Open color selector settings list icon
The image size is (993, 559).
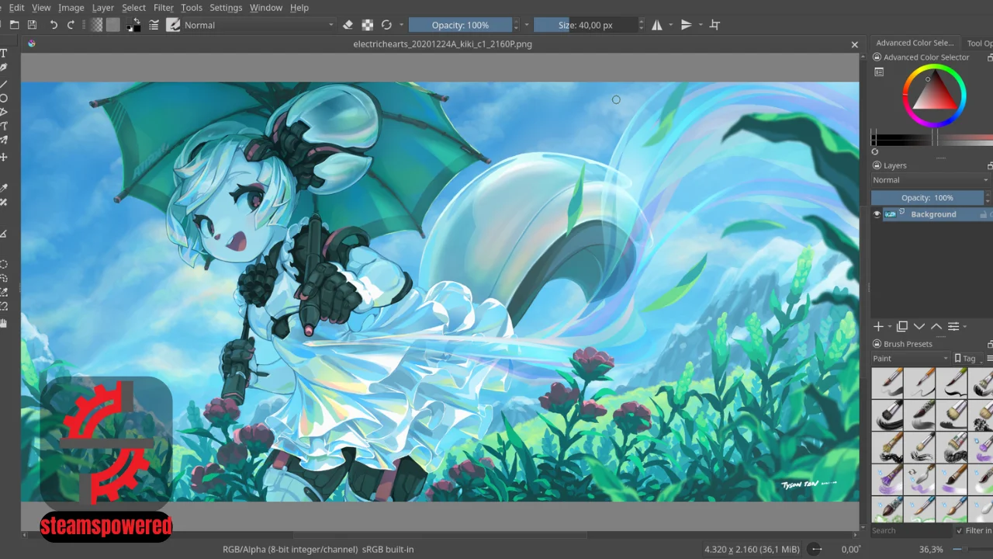click(879, 72)
